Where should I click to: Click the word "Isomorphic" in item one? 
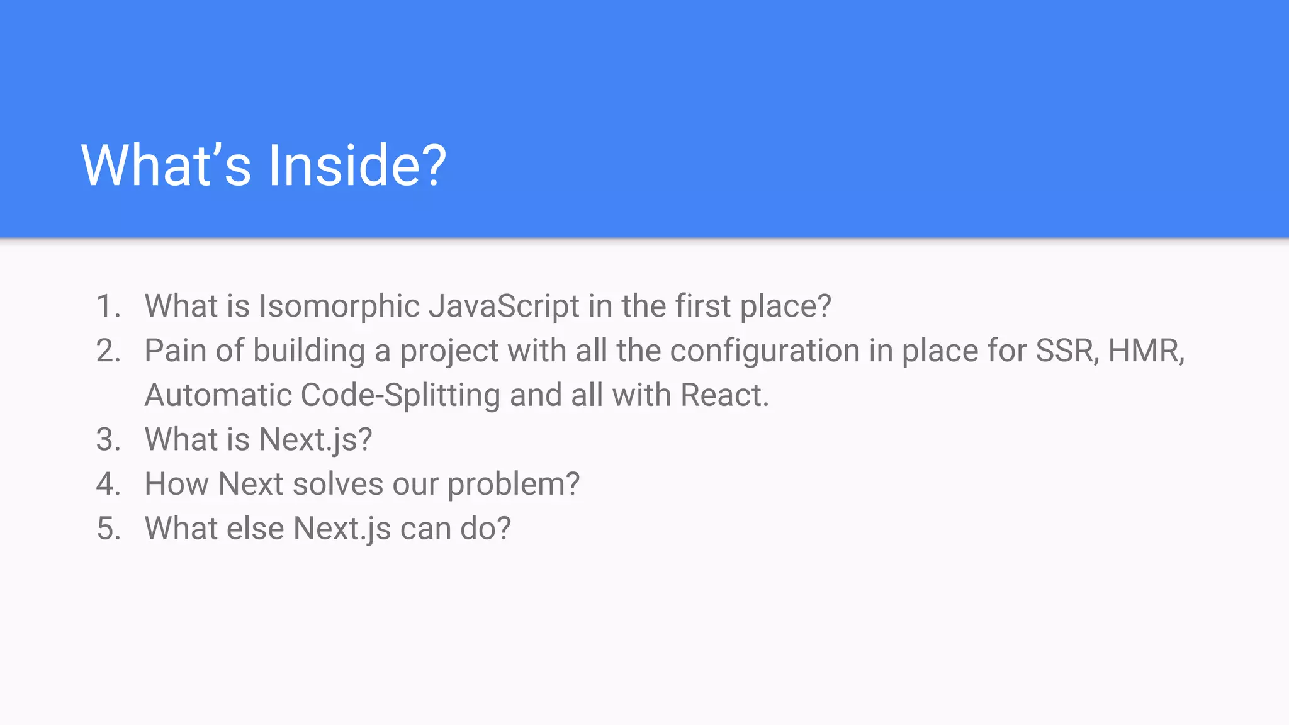pos(339,306)
